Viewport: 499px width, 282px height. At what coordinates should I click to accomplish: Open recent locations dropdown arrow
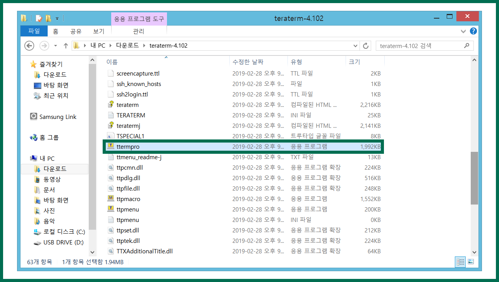(55, 46)
